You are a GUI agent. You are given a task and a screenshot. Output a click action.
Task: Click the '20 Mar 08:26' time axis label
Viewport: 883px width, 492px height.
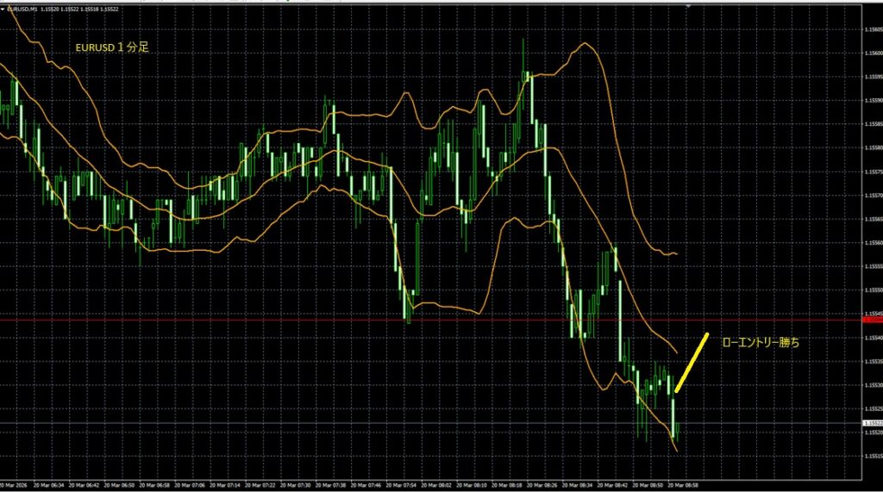click(x=546, y=484)
